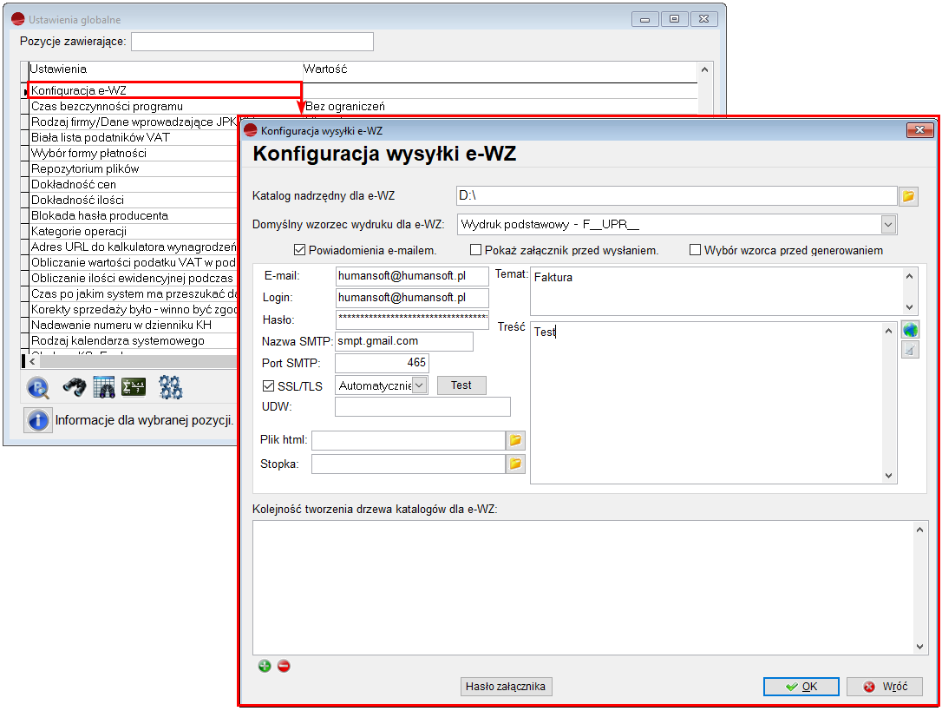Click green plus to add catalog entry
This screenshot has height=711, width=942.
point(265,666)
